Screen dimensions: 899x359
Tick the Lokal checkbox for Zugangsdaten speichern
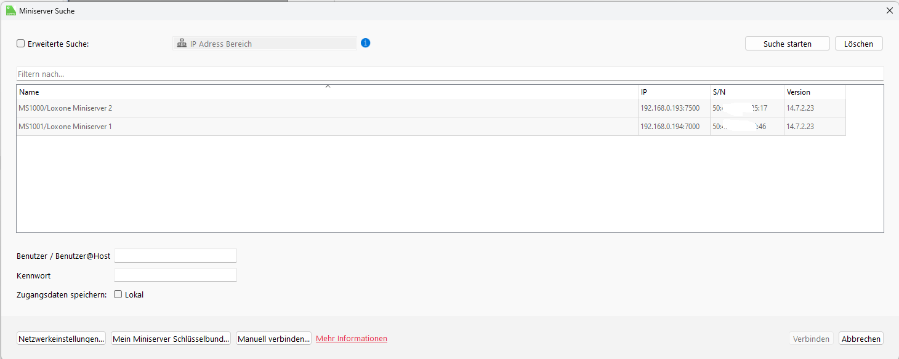[x=118, y=294]
